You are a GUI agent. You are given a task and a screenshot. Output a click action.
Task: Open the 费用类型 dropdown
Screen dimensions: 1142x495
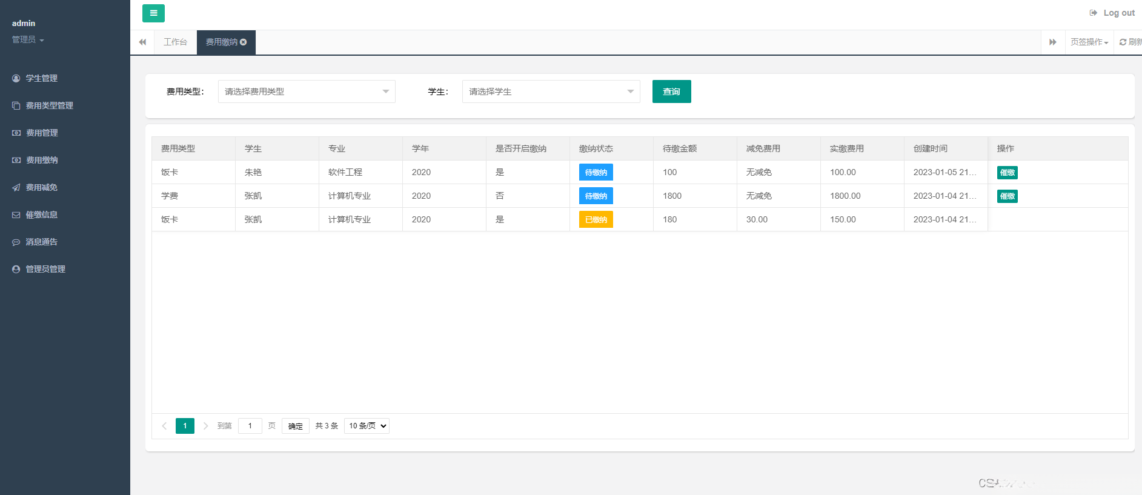pos(307,91)
